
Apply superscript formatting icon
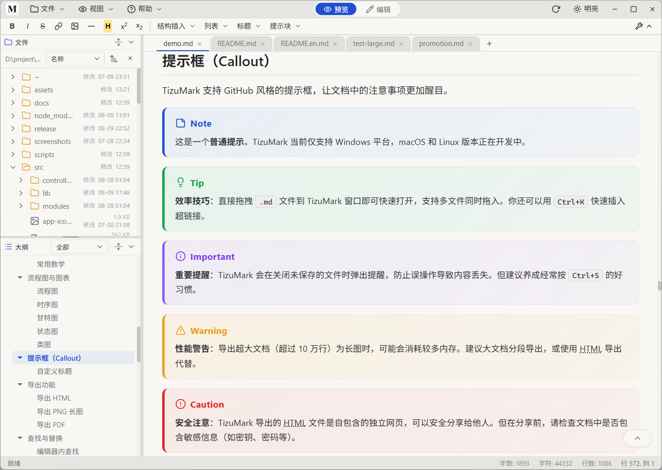[124, 26]
